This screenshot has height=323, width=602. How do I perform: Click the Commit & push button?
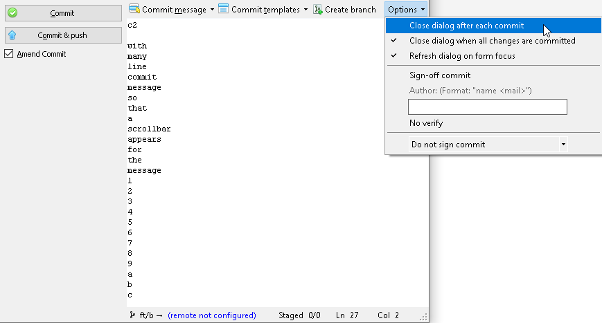pyautogui.click(x=63, y=35)
